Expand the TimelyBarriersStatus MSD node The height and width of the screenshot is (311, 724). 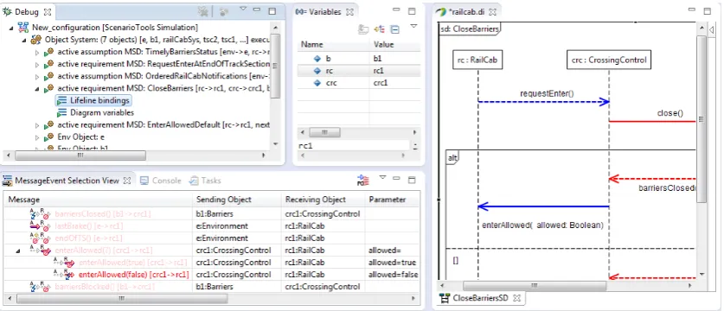pyautogui.click(x=37, y=53)
